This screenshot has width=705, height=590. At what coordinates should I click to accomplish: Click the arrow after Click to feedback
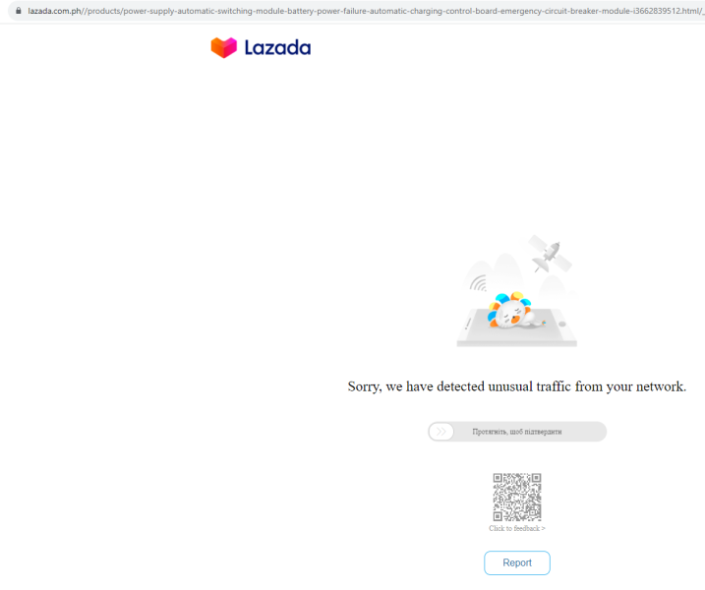(543, 529)
